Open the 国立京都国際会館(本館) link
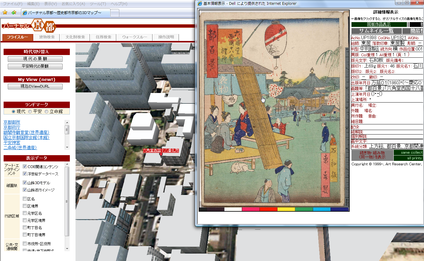 point(26,138)
